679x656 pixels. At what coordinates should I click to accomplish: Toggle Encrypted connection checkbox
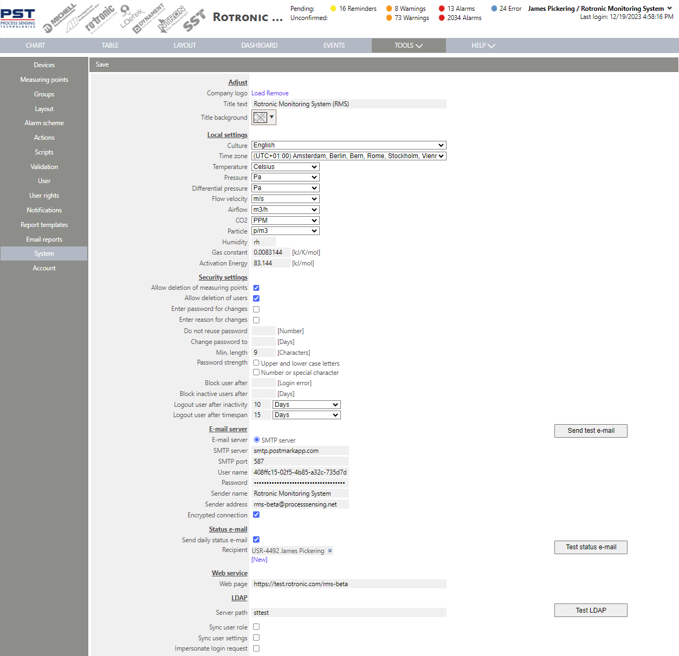click(x=256, y=515)
